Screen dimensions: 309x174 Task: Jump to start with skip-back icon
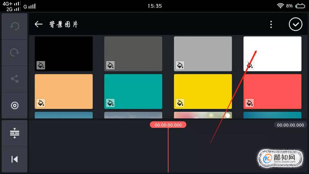(x=15, y=159)
